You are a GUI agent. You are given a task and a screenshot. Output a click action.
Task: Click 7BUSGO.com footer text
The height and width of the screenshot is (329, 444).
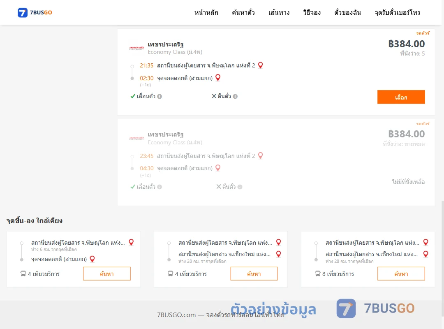(x=220, y=315)
